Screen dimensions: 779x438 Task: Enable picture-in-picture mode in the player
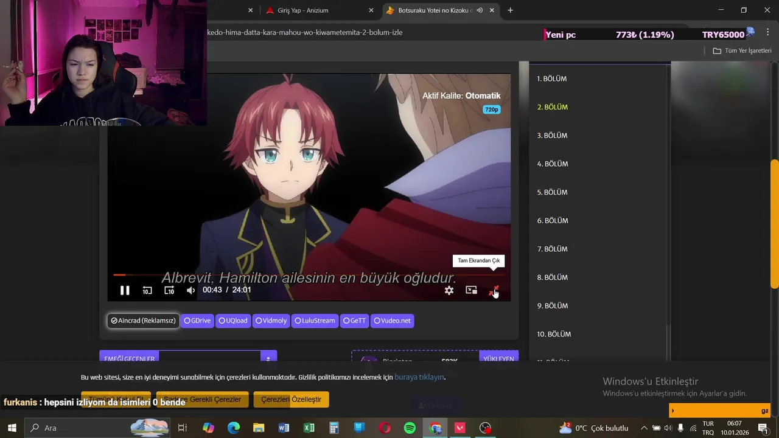tap(471, 290)
